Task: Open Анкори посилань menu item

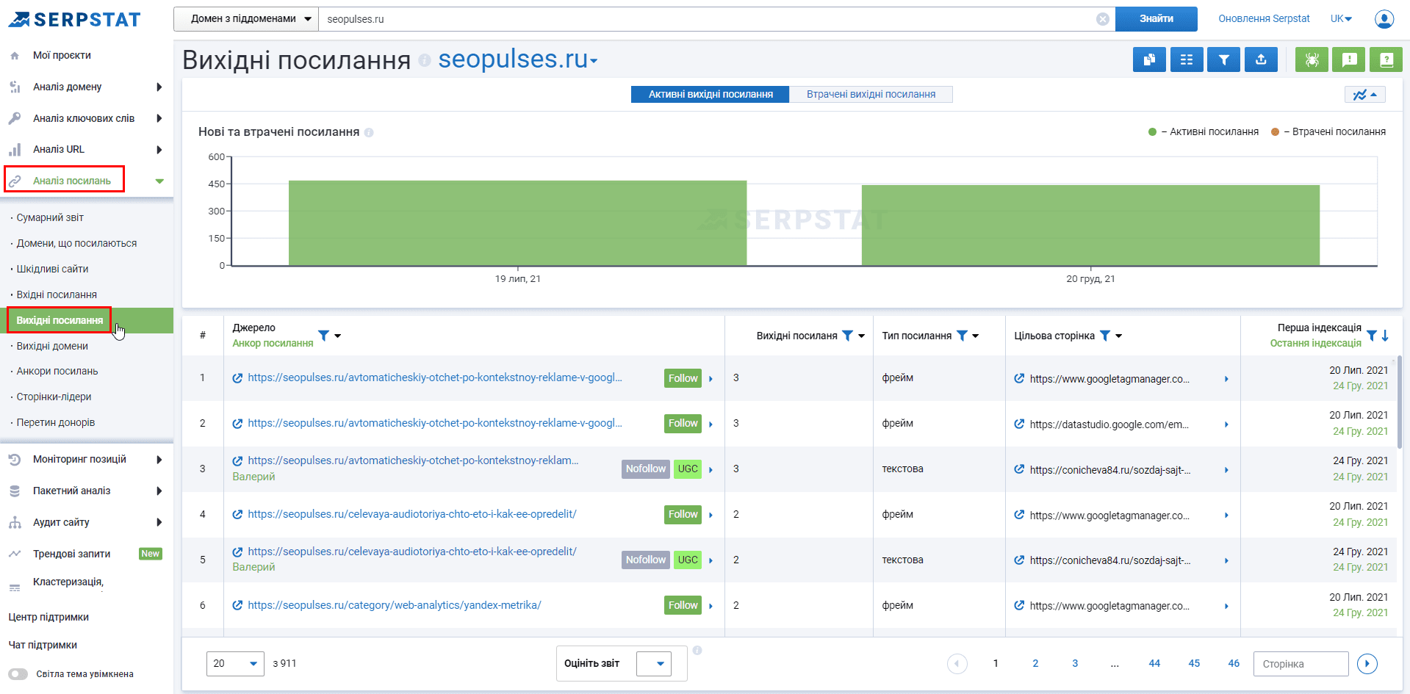Action: [57, 372]
